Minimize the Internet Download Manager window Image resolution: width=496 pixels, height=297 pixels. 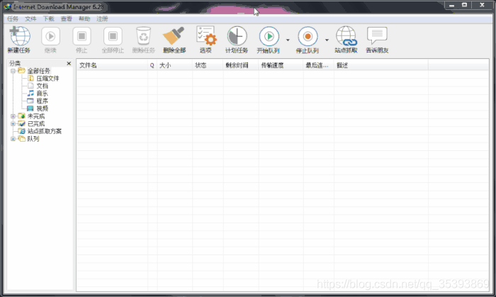coord(451,5)
